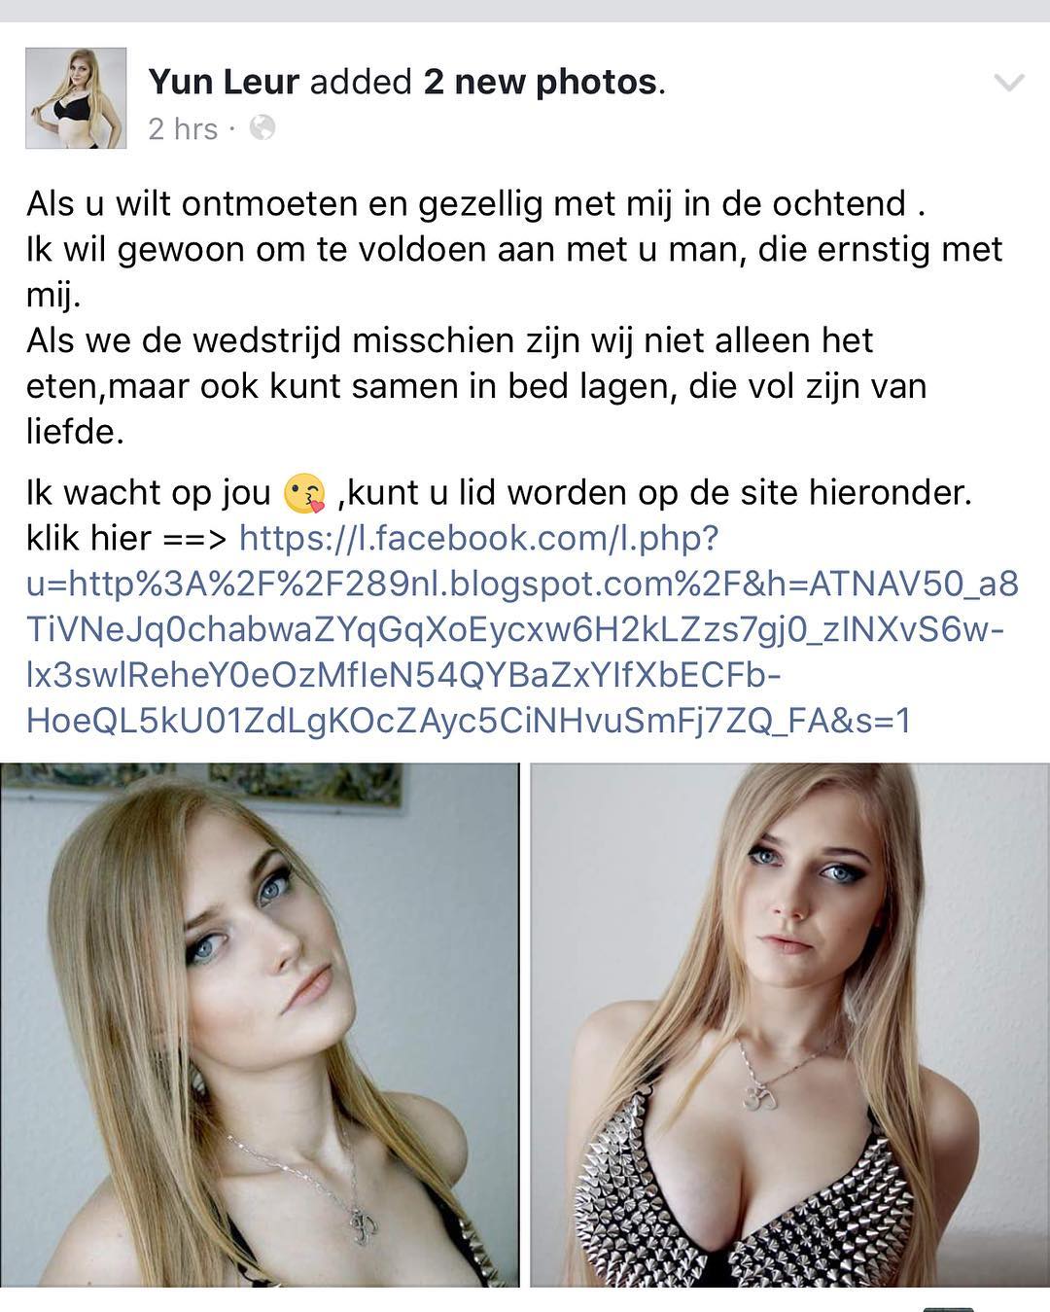The image size is (1050, 1312).
Task: Open Yun Leur's profile picture avatar
Action: point(76,98)
